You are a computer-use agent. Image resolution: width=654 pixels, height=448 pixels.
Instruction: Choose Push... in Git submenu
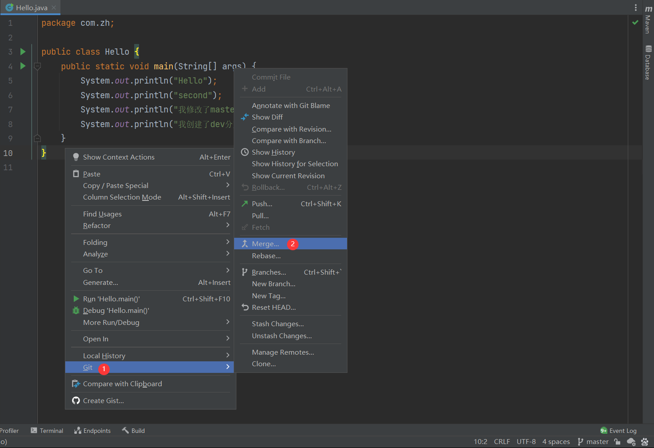291,204
